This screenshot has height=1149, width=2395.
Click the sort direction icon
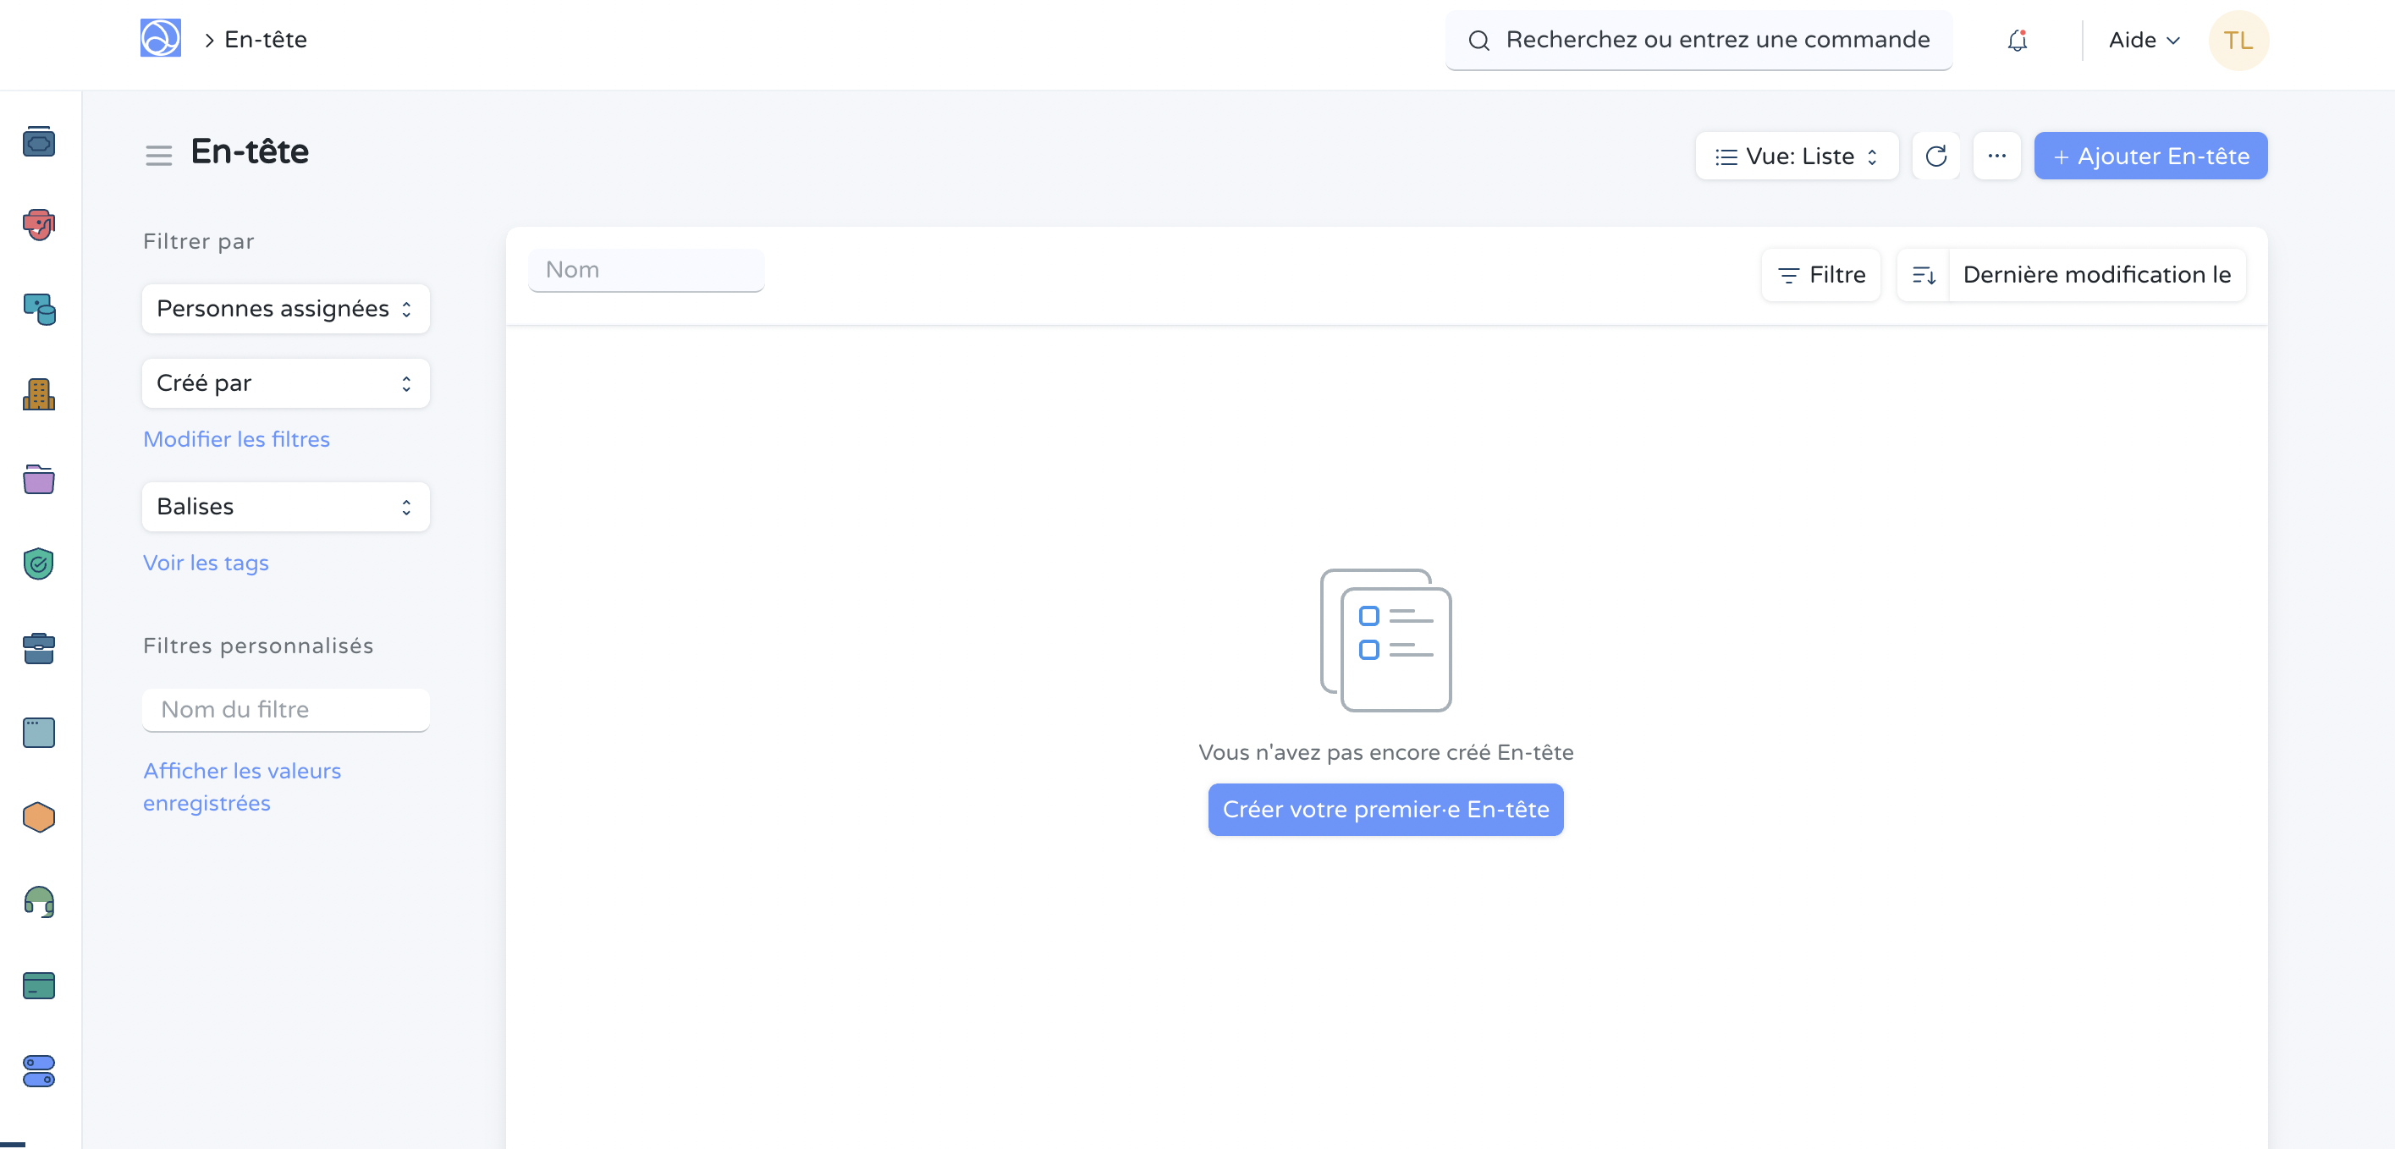(x=1923, y=275)
